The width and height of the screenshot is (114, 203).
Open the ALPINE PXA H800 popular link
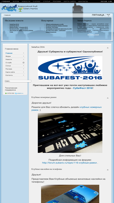(56, 31)
